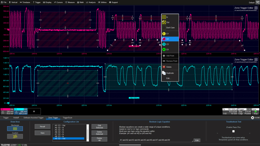Choose Duplicate in the zone context menu
Viewport: 260px width, 146px height.
pos(170,73)
